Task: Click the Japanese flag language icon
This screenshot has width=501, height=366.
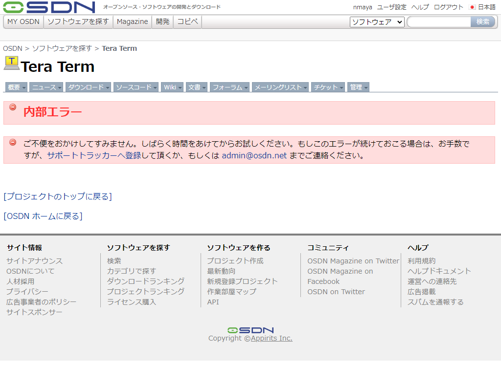Action: [472, 7]
